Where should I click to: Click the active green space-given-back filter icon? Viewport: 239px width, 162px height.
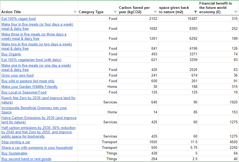pos(196,12)
